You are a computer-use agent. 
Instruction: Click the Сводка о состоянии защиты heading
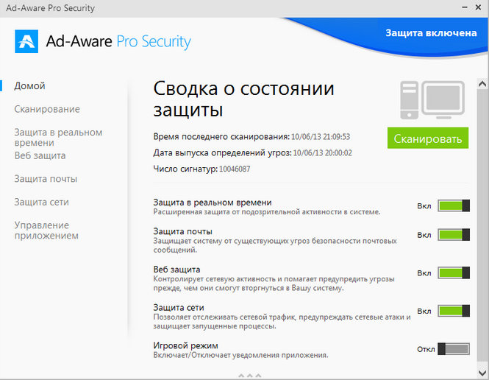(243, 99)
